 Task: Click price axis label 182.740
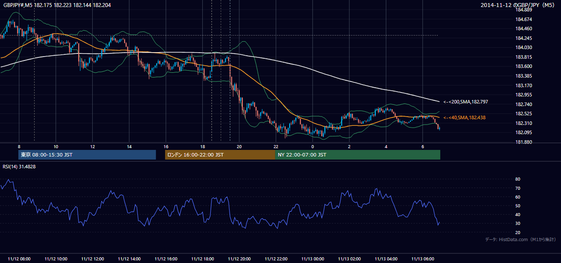[x=523, y=104]
